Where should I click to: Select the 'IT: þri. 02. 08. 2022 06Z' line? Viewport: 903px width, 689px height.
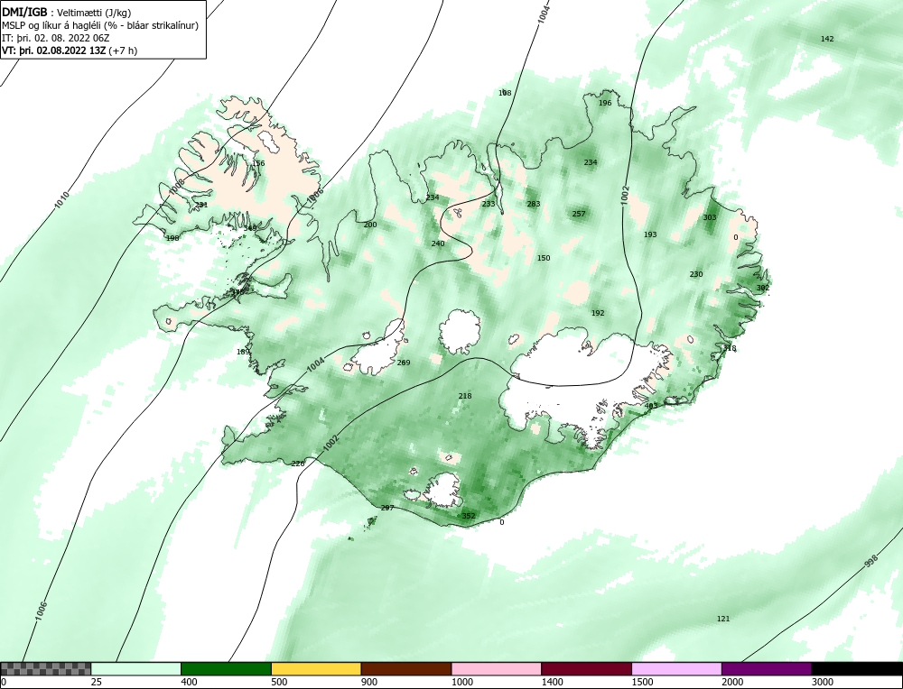(x=55, y=38)
